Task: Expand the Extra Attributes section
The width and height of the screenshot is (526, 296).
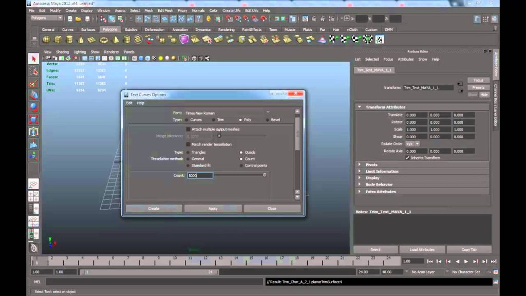Action: tap(360, 192)
